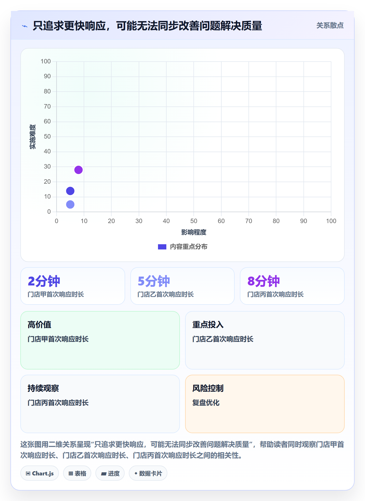Click 门店乙首次响应时长 in 重点投入 card
Viewport: 365px width, 501px height.
(x=223, y=339)
